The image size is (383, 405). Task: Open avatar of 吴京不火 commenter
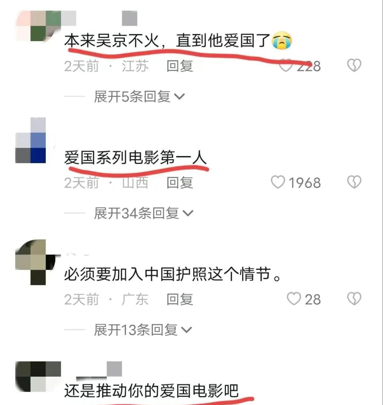click(38, 26)
